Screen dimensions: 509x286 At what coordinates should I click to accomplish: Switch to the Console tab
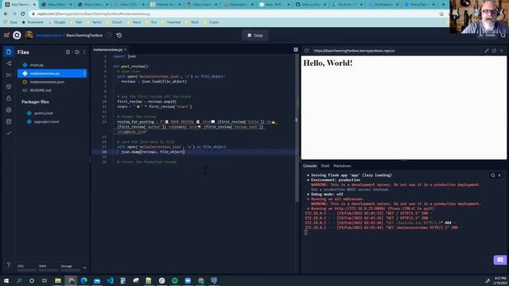309,166
